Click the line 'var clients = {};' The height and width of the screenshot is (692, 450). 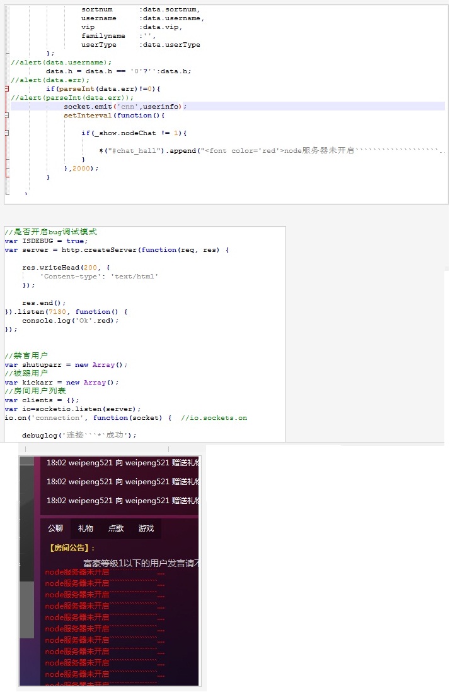coord(42,400)
